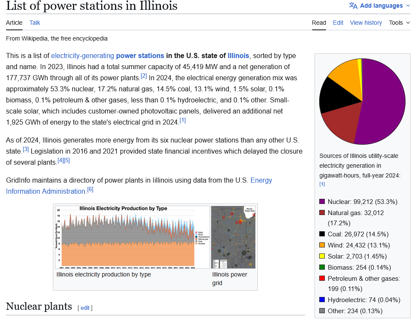Screen dimensions: 417x323
Task: Click the page title List of power stations in Illinois
Action: click(92, 6)
